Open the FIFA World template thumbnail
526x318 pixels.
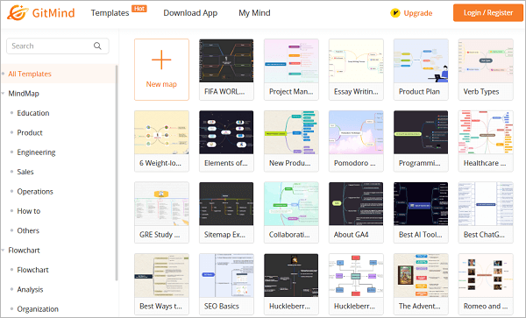226,60
